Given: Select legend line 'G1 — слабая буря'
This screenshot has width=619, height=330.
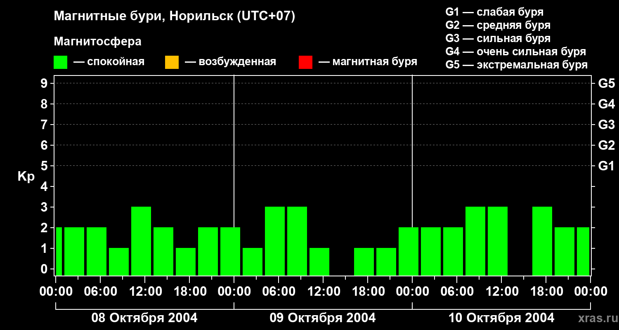Looking at the screenshot, I should point(494,12).
